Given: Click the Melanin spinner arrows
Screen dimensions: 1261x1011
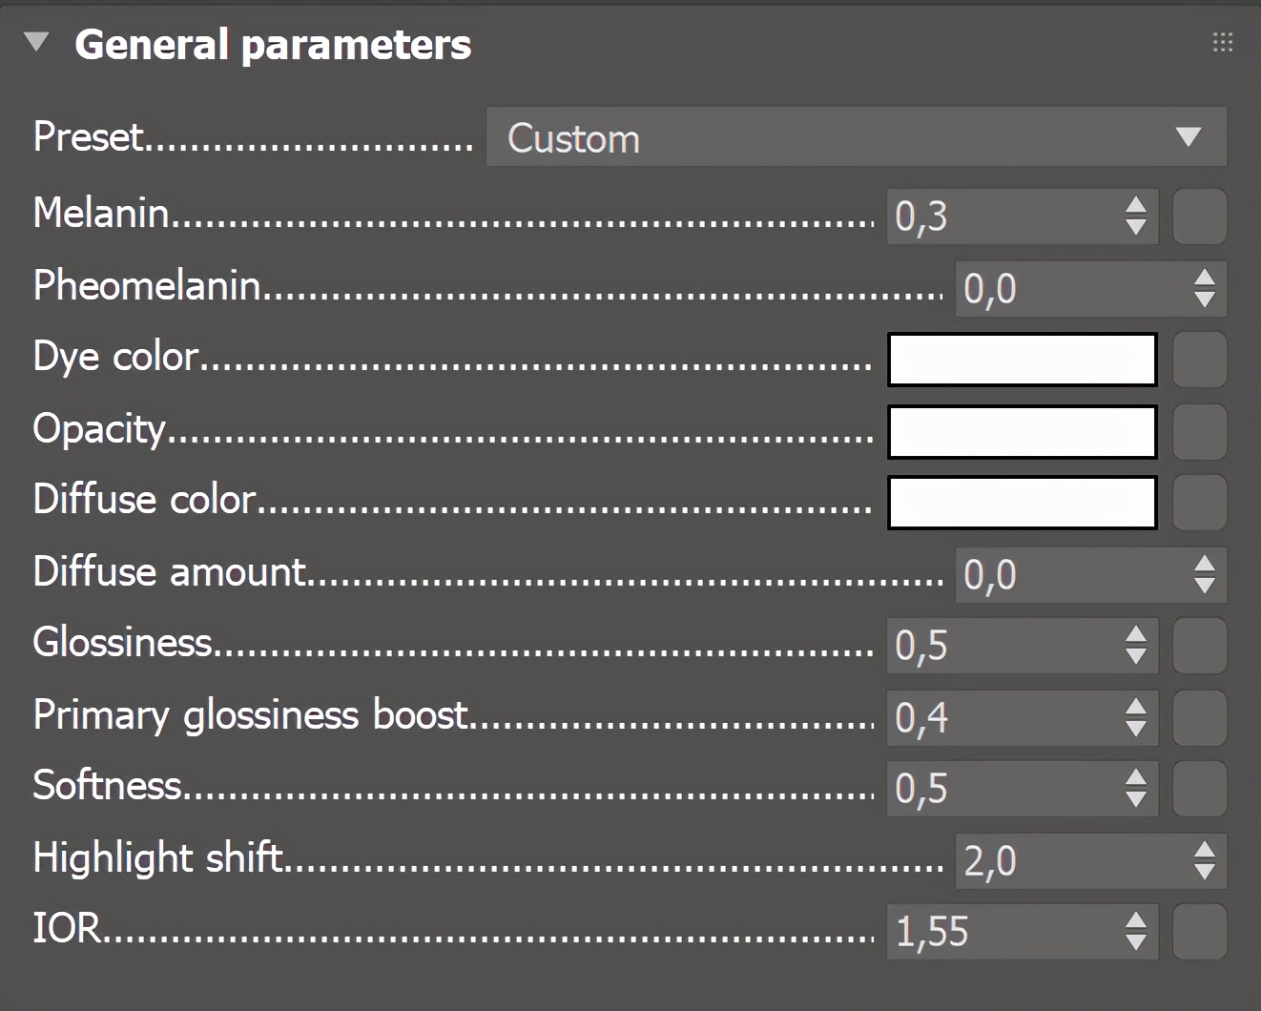Looking at the screenshot, I should tap(1136, 217).
